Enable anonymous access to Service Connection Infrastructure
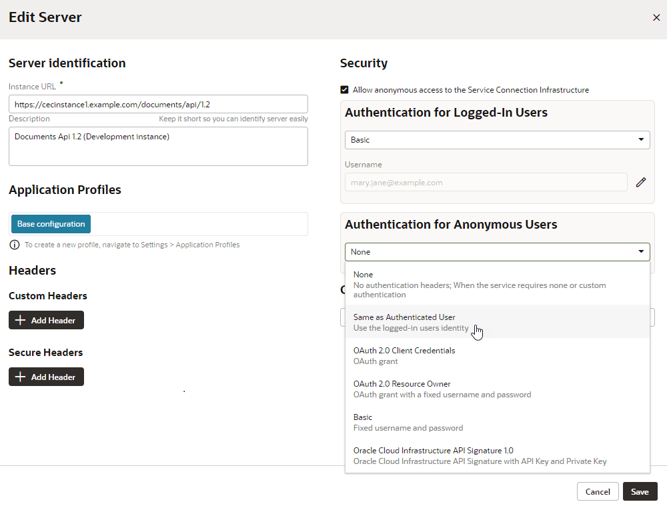 coord(345,89)
